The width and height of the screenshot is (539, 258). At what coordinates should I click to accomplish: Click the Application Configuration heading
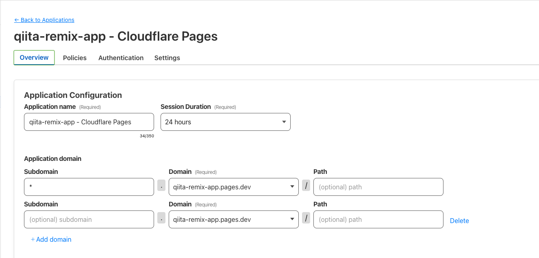[x=73, y=95]
